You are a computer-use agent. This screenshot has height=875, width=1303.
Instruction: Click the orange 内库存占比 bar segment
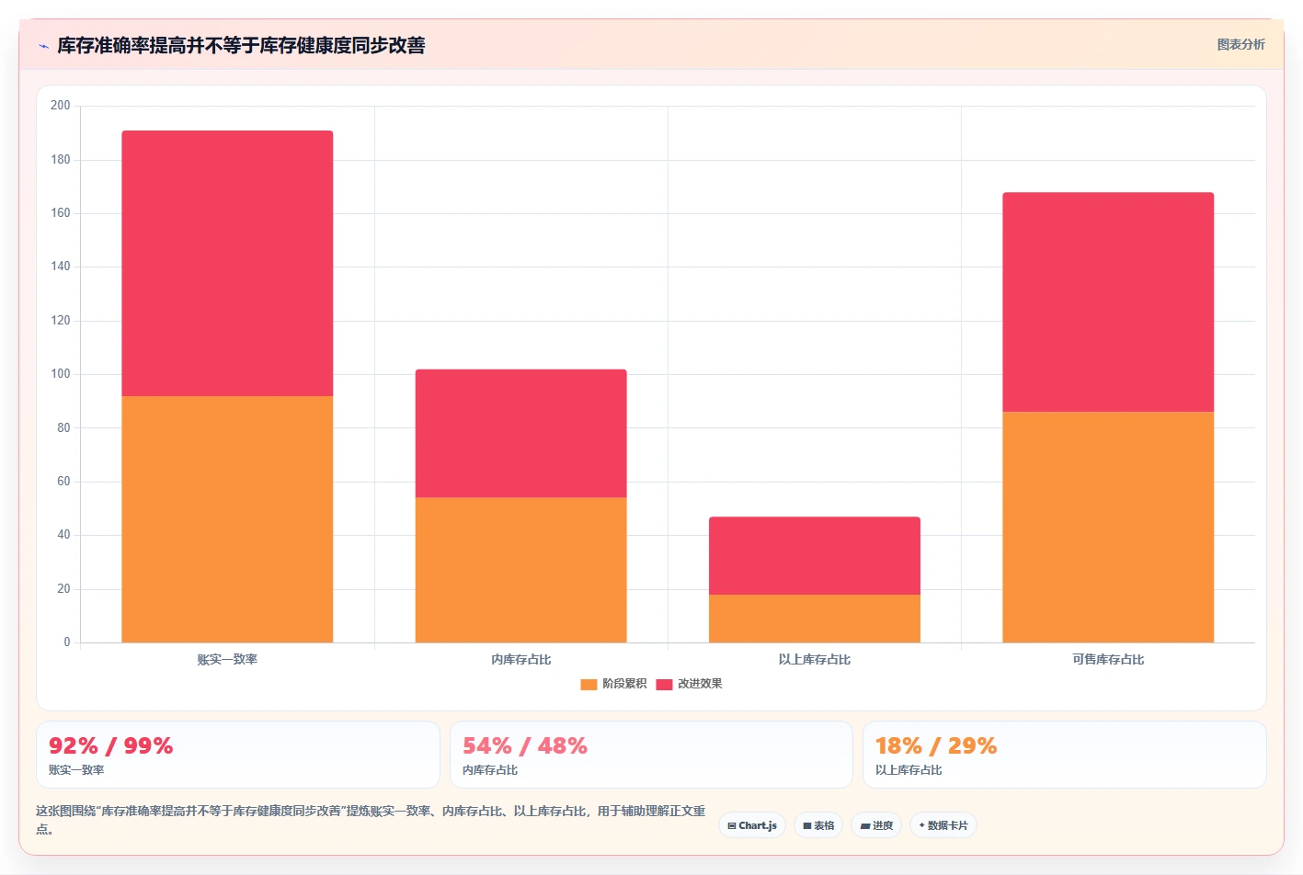520,570
